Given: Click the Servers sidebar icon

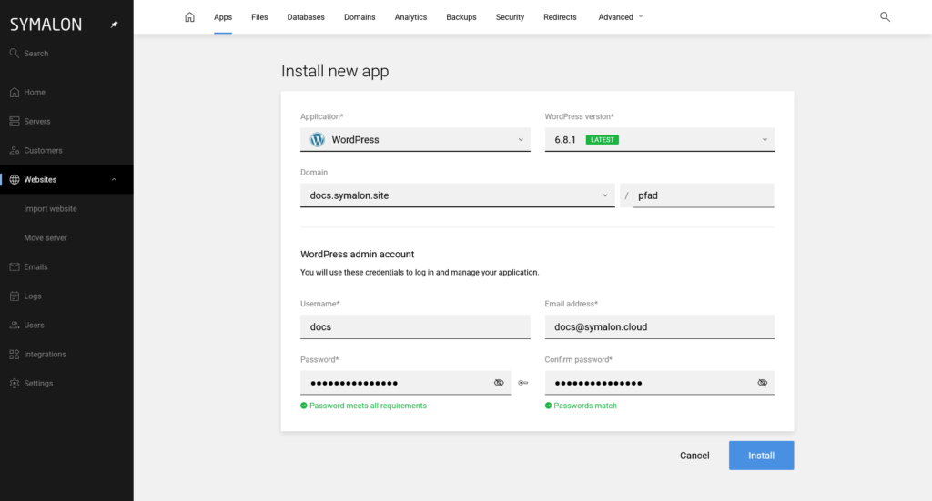Looking at the screenshot, I should pos(15,121).
